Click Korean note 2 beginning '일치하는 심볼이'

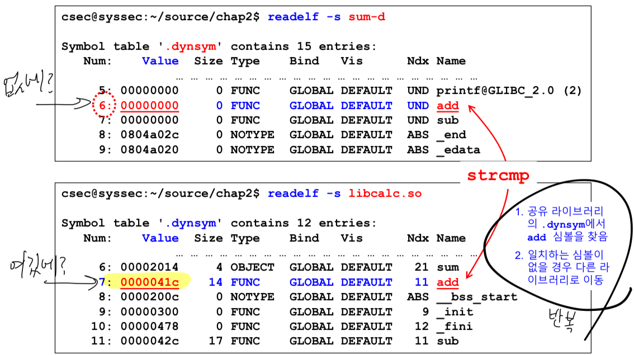562,267
